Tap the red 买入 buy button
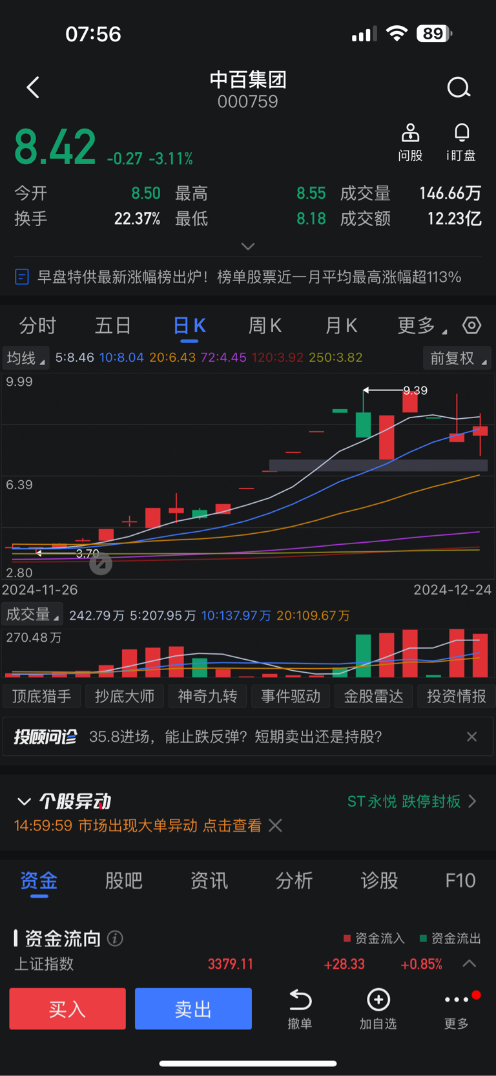The width and height of the screenshot is (496, 1076). (x=67, y=1008)
